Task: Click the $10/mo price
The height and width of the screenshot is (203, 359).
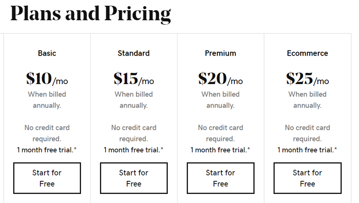Action: coord(47,79)
